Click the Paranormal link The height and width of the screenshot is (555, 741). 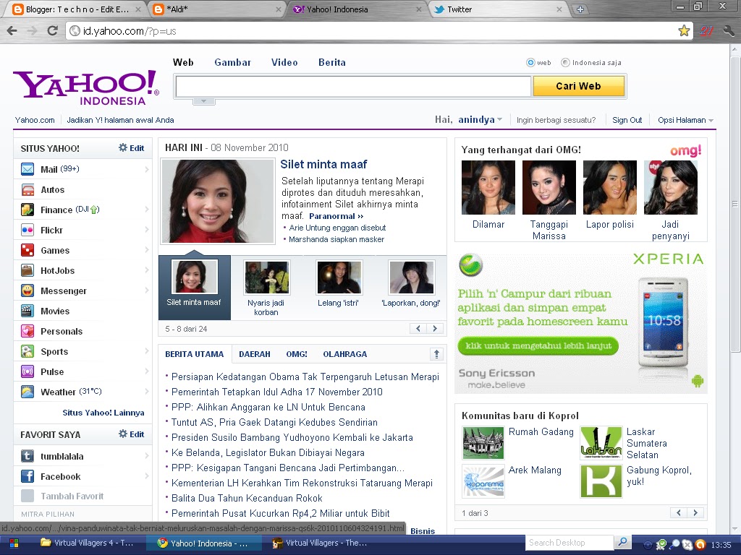tap(336, 215)
